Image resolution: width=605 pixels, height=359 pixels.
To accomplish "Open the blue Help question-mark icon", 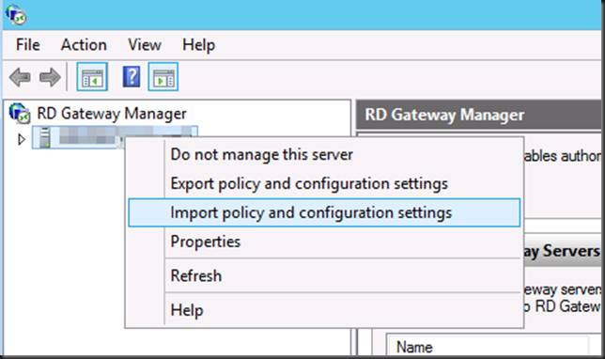I will point(132,76).
